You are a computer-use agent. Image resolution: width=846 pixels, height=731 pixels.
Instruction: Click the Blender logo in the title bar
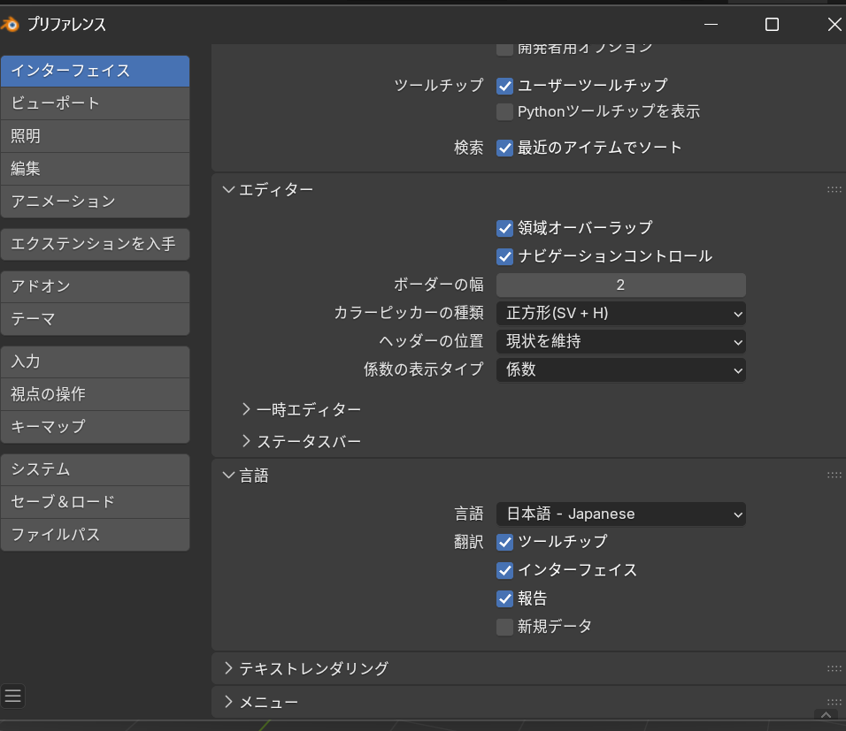(11, 24)
